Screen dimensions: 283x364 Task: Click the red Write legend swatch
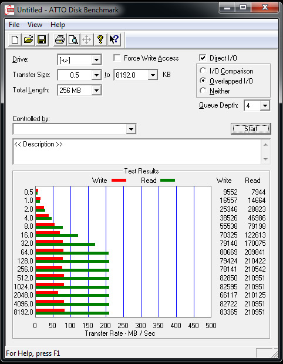(x=119, y=181)
